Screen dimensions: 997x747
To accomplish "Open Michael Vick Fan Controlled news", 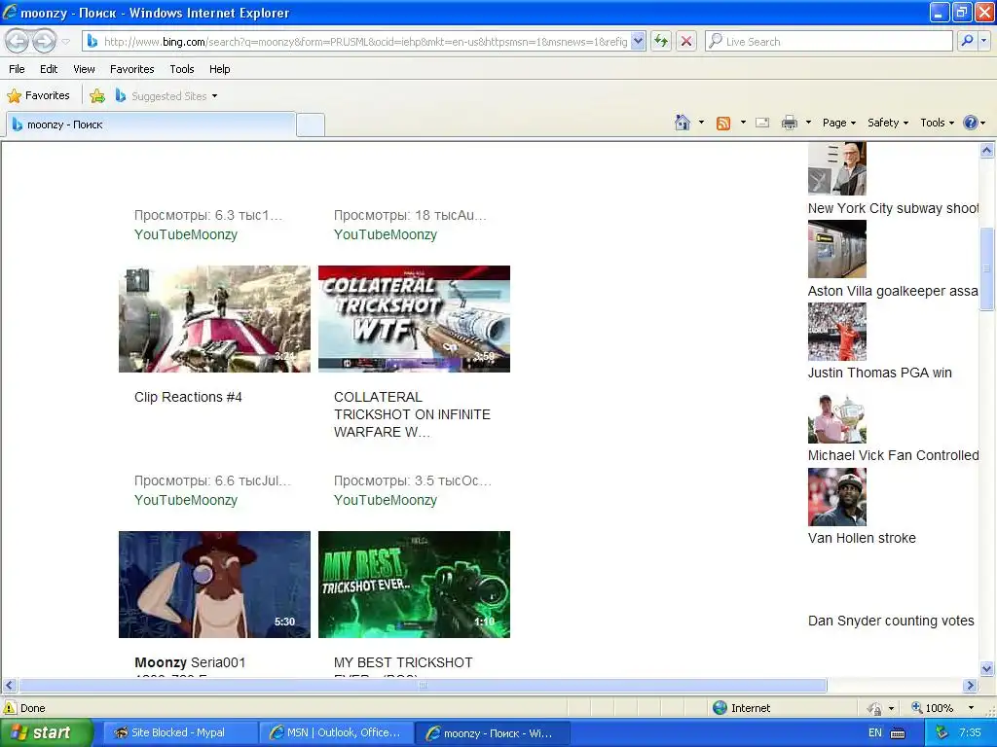I will click(893, 455).
